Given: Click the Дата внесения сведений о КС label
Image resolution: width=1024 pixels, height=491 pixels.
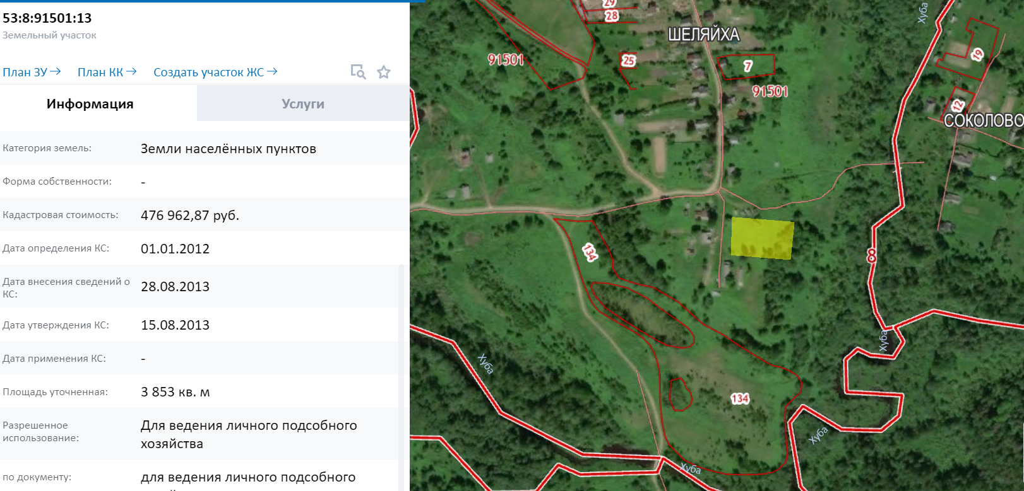Looking at the screenshot, I should pyautogui.click(x=66, y=287).
